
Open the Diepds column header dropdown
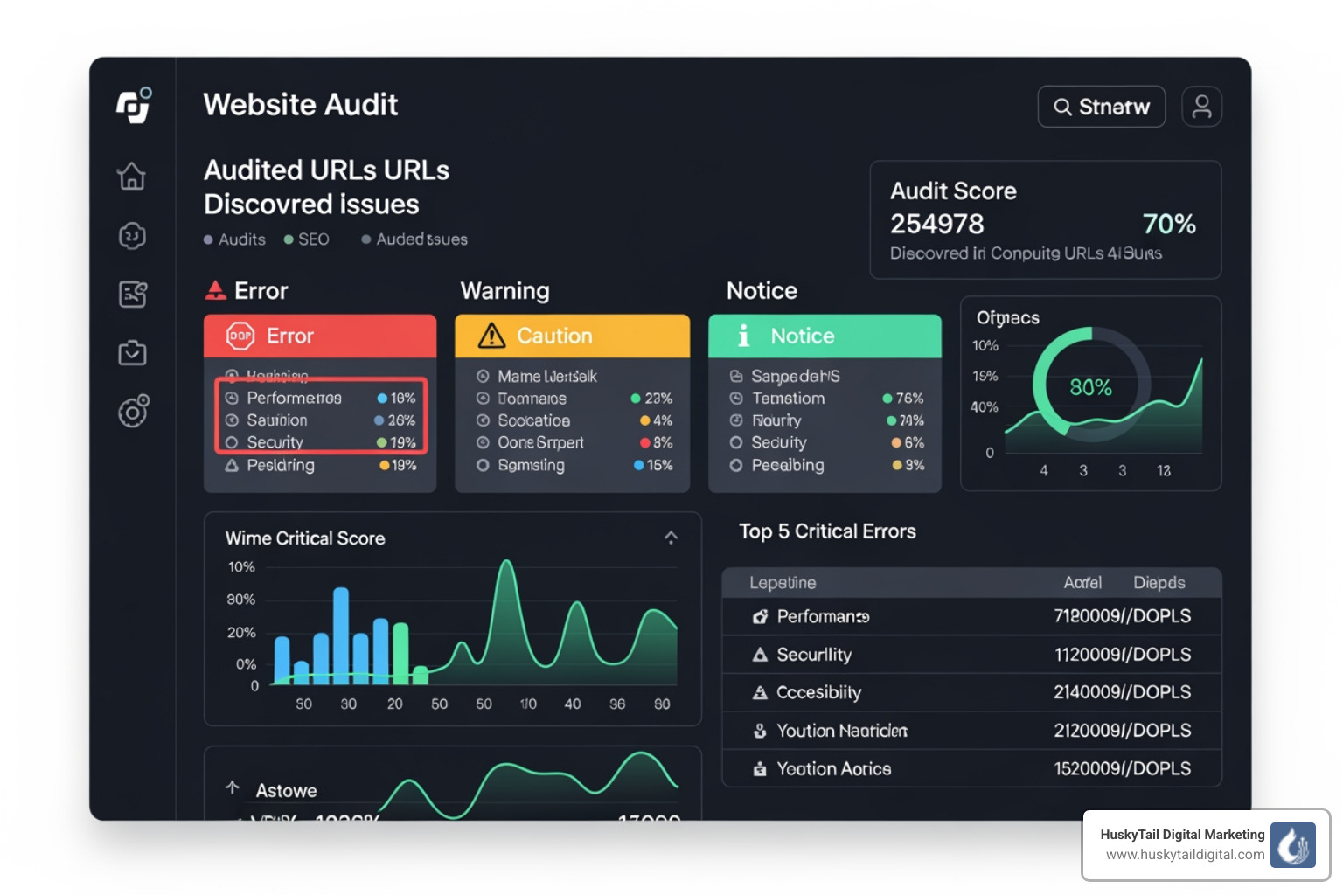[x=1159, y=582]
